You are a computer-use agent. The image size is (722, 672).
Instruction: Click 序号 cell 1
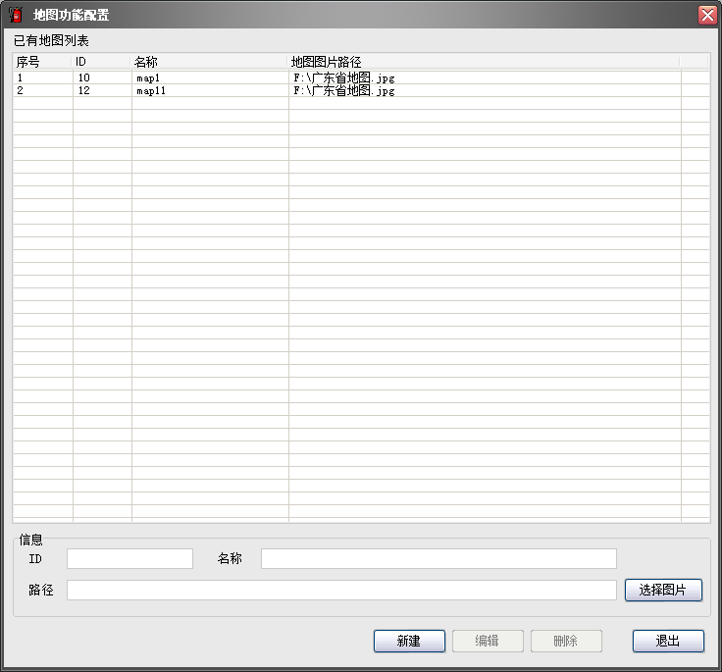click(43, 78)
